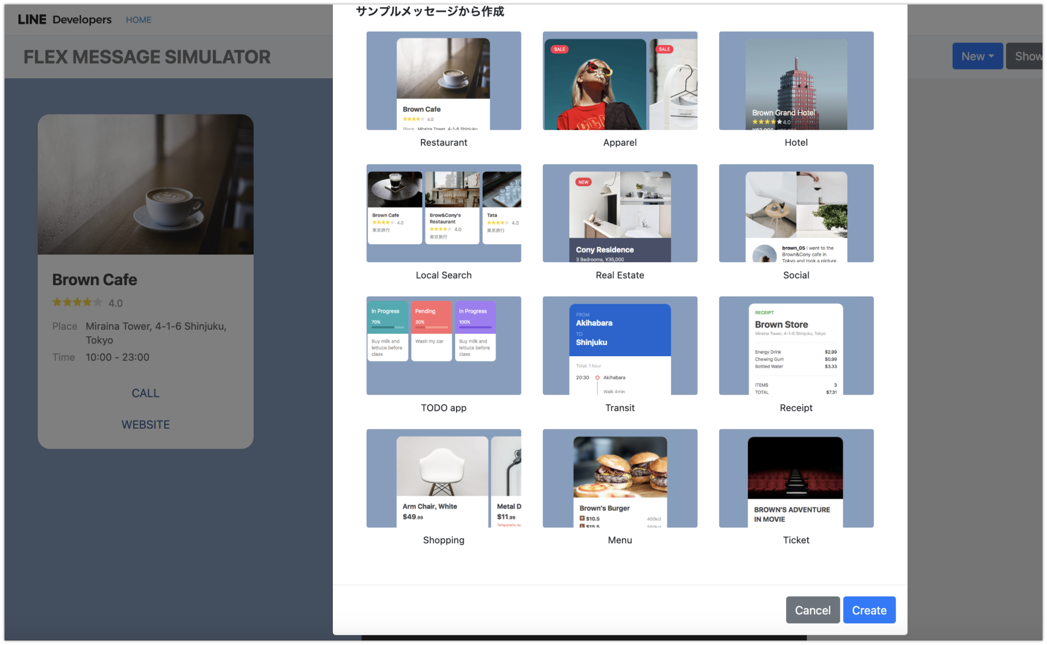Choose the Receipt sample thumbnail
1047x645 pixels.
pyautogui.click(x=796, y=345)
